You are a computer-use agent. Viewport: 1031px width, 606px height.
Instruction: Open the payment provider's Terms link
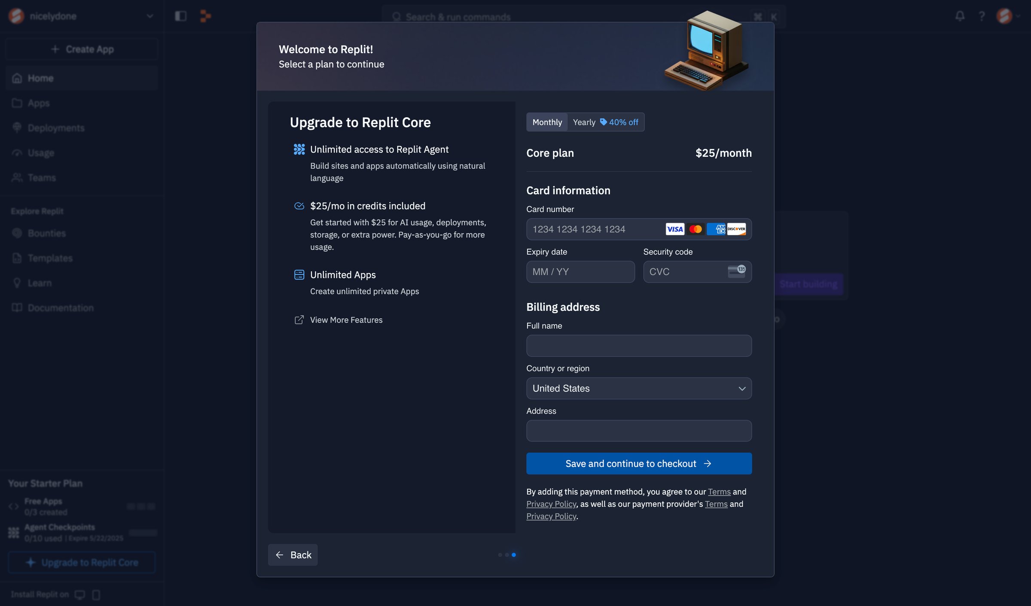click(x=716, y=504)
